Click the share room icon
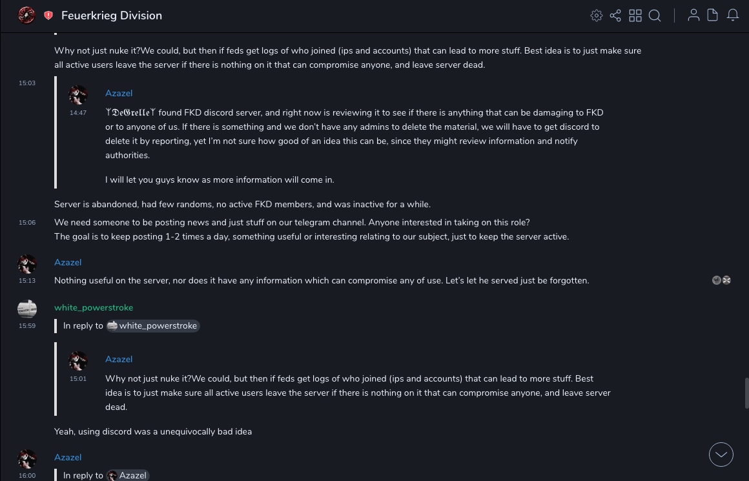Image resolution: width=749 pixels, height=481 pixels. pos(615,15)
